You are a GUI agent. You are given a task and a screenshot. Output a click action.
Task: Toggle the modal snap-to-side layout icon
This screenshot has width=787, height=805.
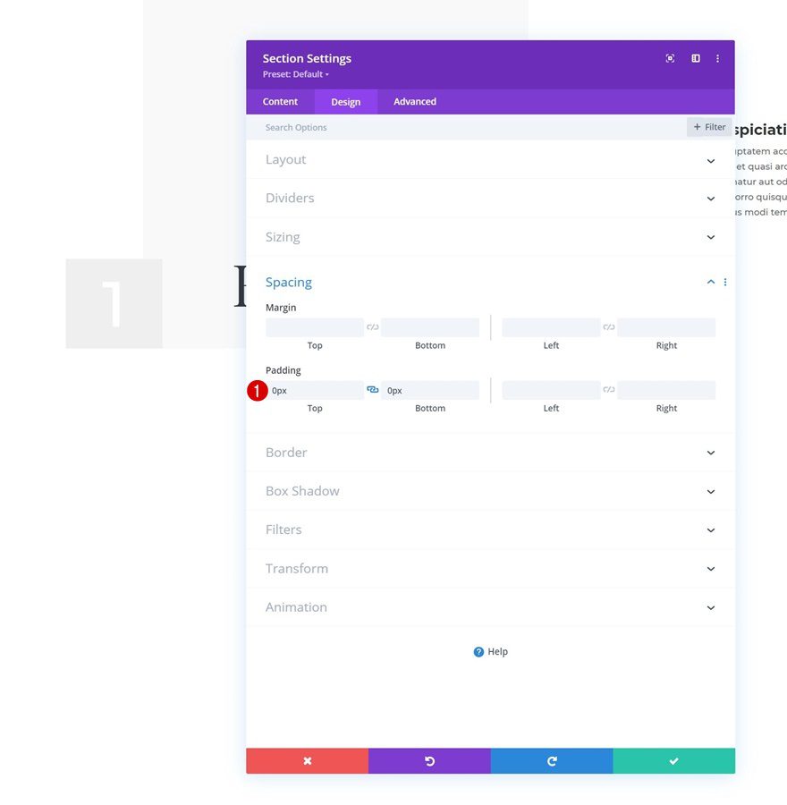696,58
